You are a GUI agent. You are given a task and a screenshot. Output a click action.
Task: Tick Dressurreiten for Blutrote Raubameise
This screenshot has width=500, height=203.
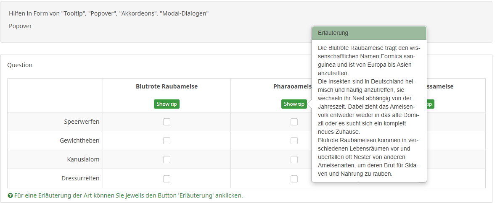(167, 179)
